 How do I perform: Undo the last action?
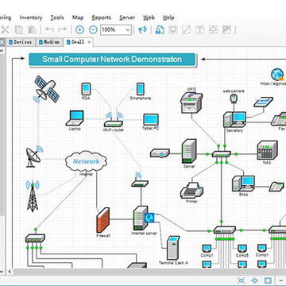click(49, 29)
